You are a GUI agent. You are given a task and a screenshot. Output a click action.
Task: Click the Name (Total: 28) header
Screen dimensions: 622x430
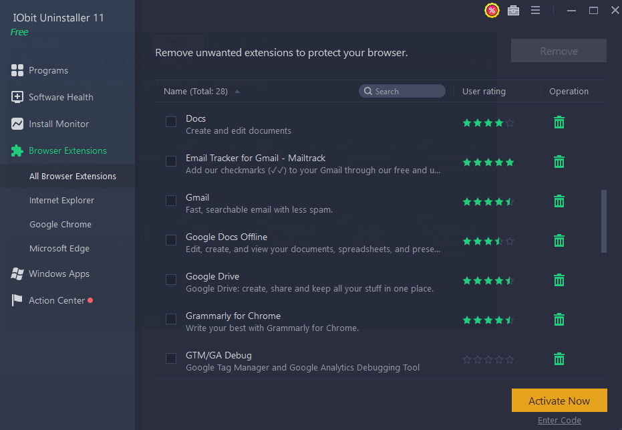[x=196, y=92]
